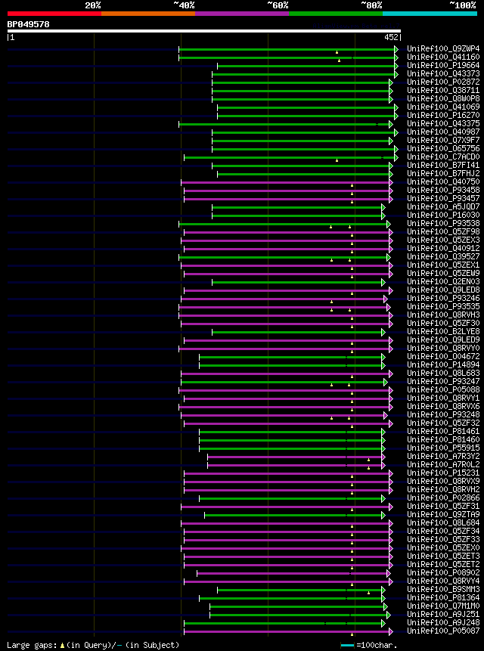This screenshot has height=651, width=484.
Task: Click the 452 query end position label
Action: pos(392,37)
